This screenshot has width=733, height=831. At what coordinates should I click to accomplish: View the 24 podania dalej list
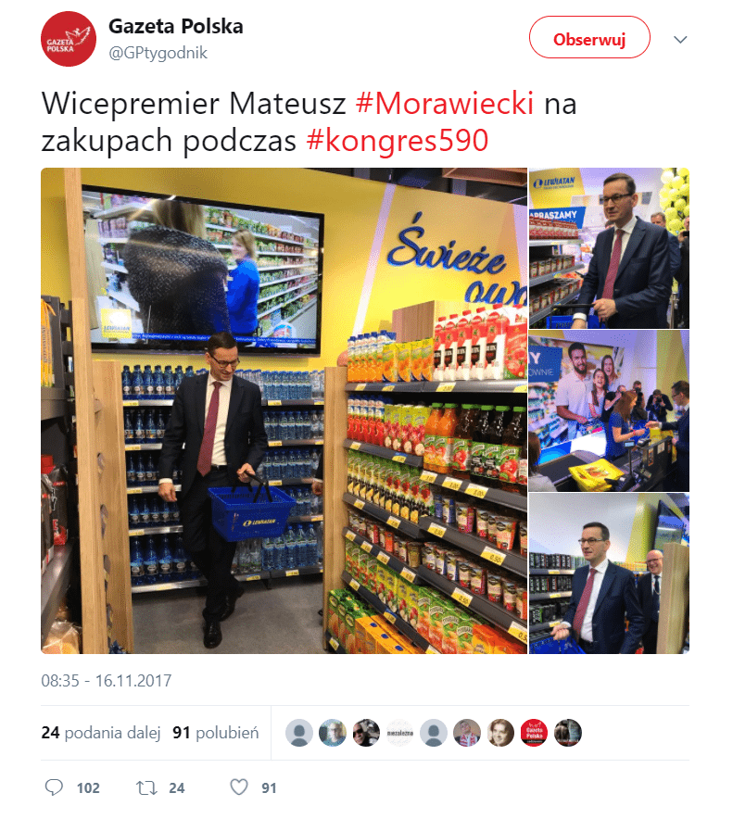[x=101, y=733]
